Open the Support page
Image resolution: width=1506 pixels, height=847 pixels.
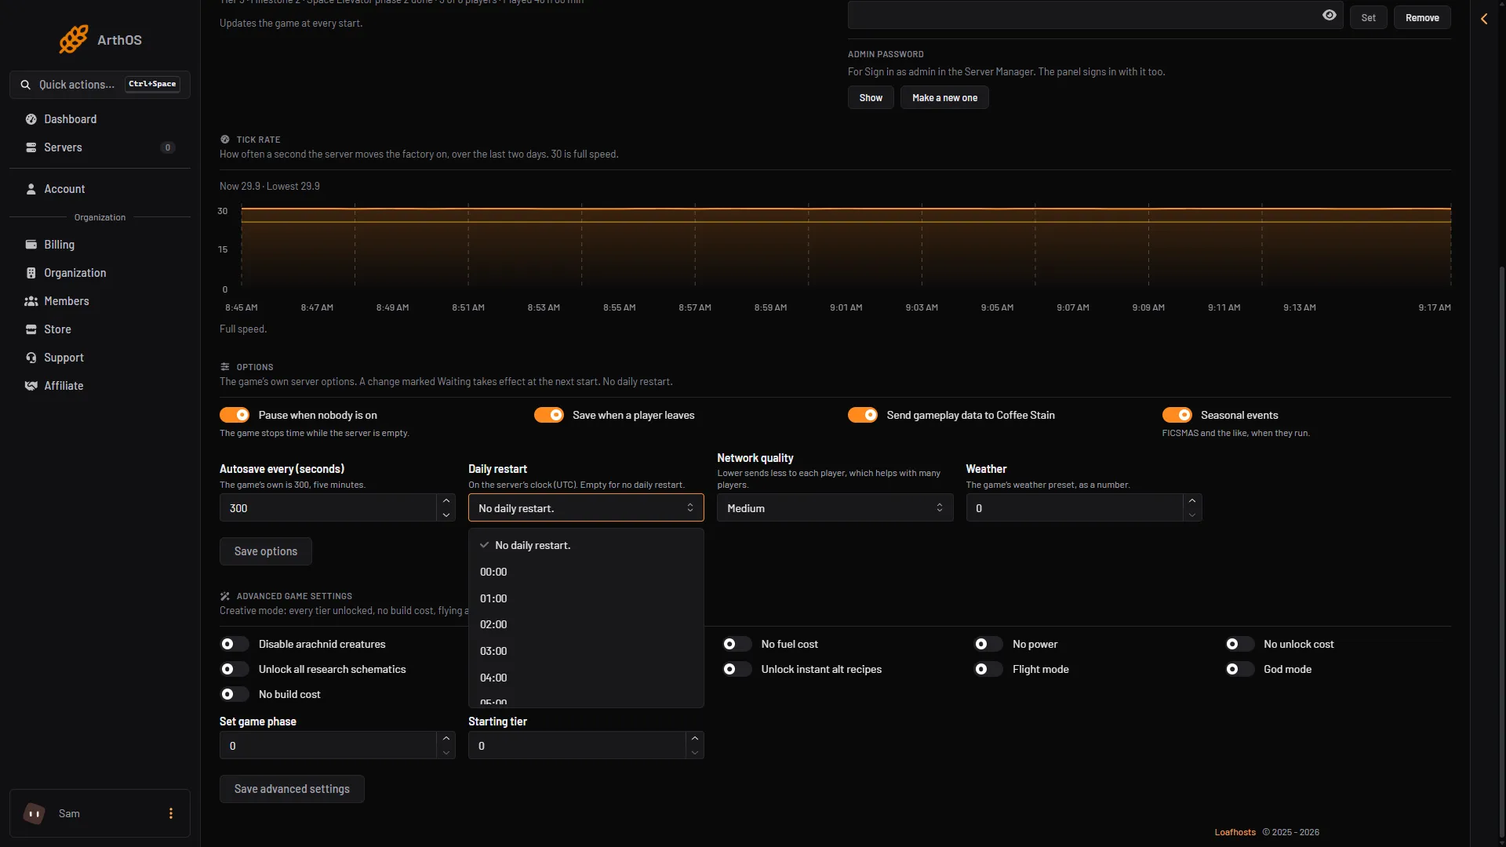point(100,358)
